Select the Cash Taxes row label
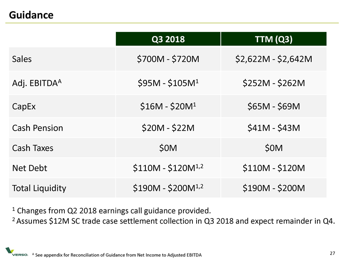The width and height of the screenshot is (344, 258). click(32, 148)
